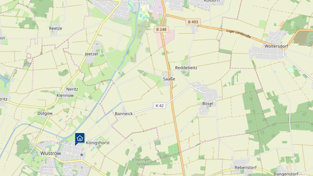Click the Banneick place name
The width and height of the screenshot is (313, 176).
coord(124,114)
